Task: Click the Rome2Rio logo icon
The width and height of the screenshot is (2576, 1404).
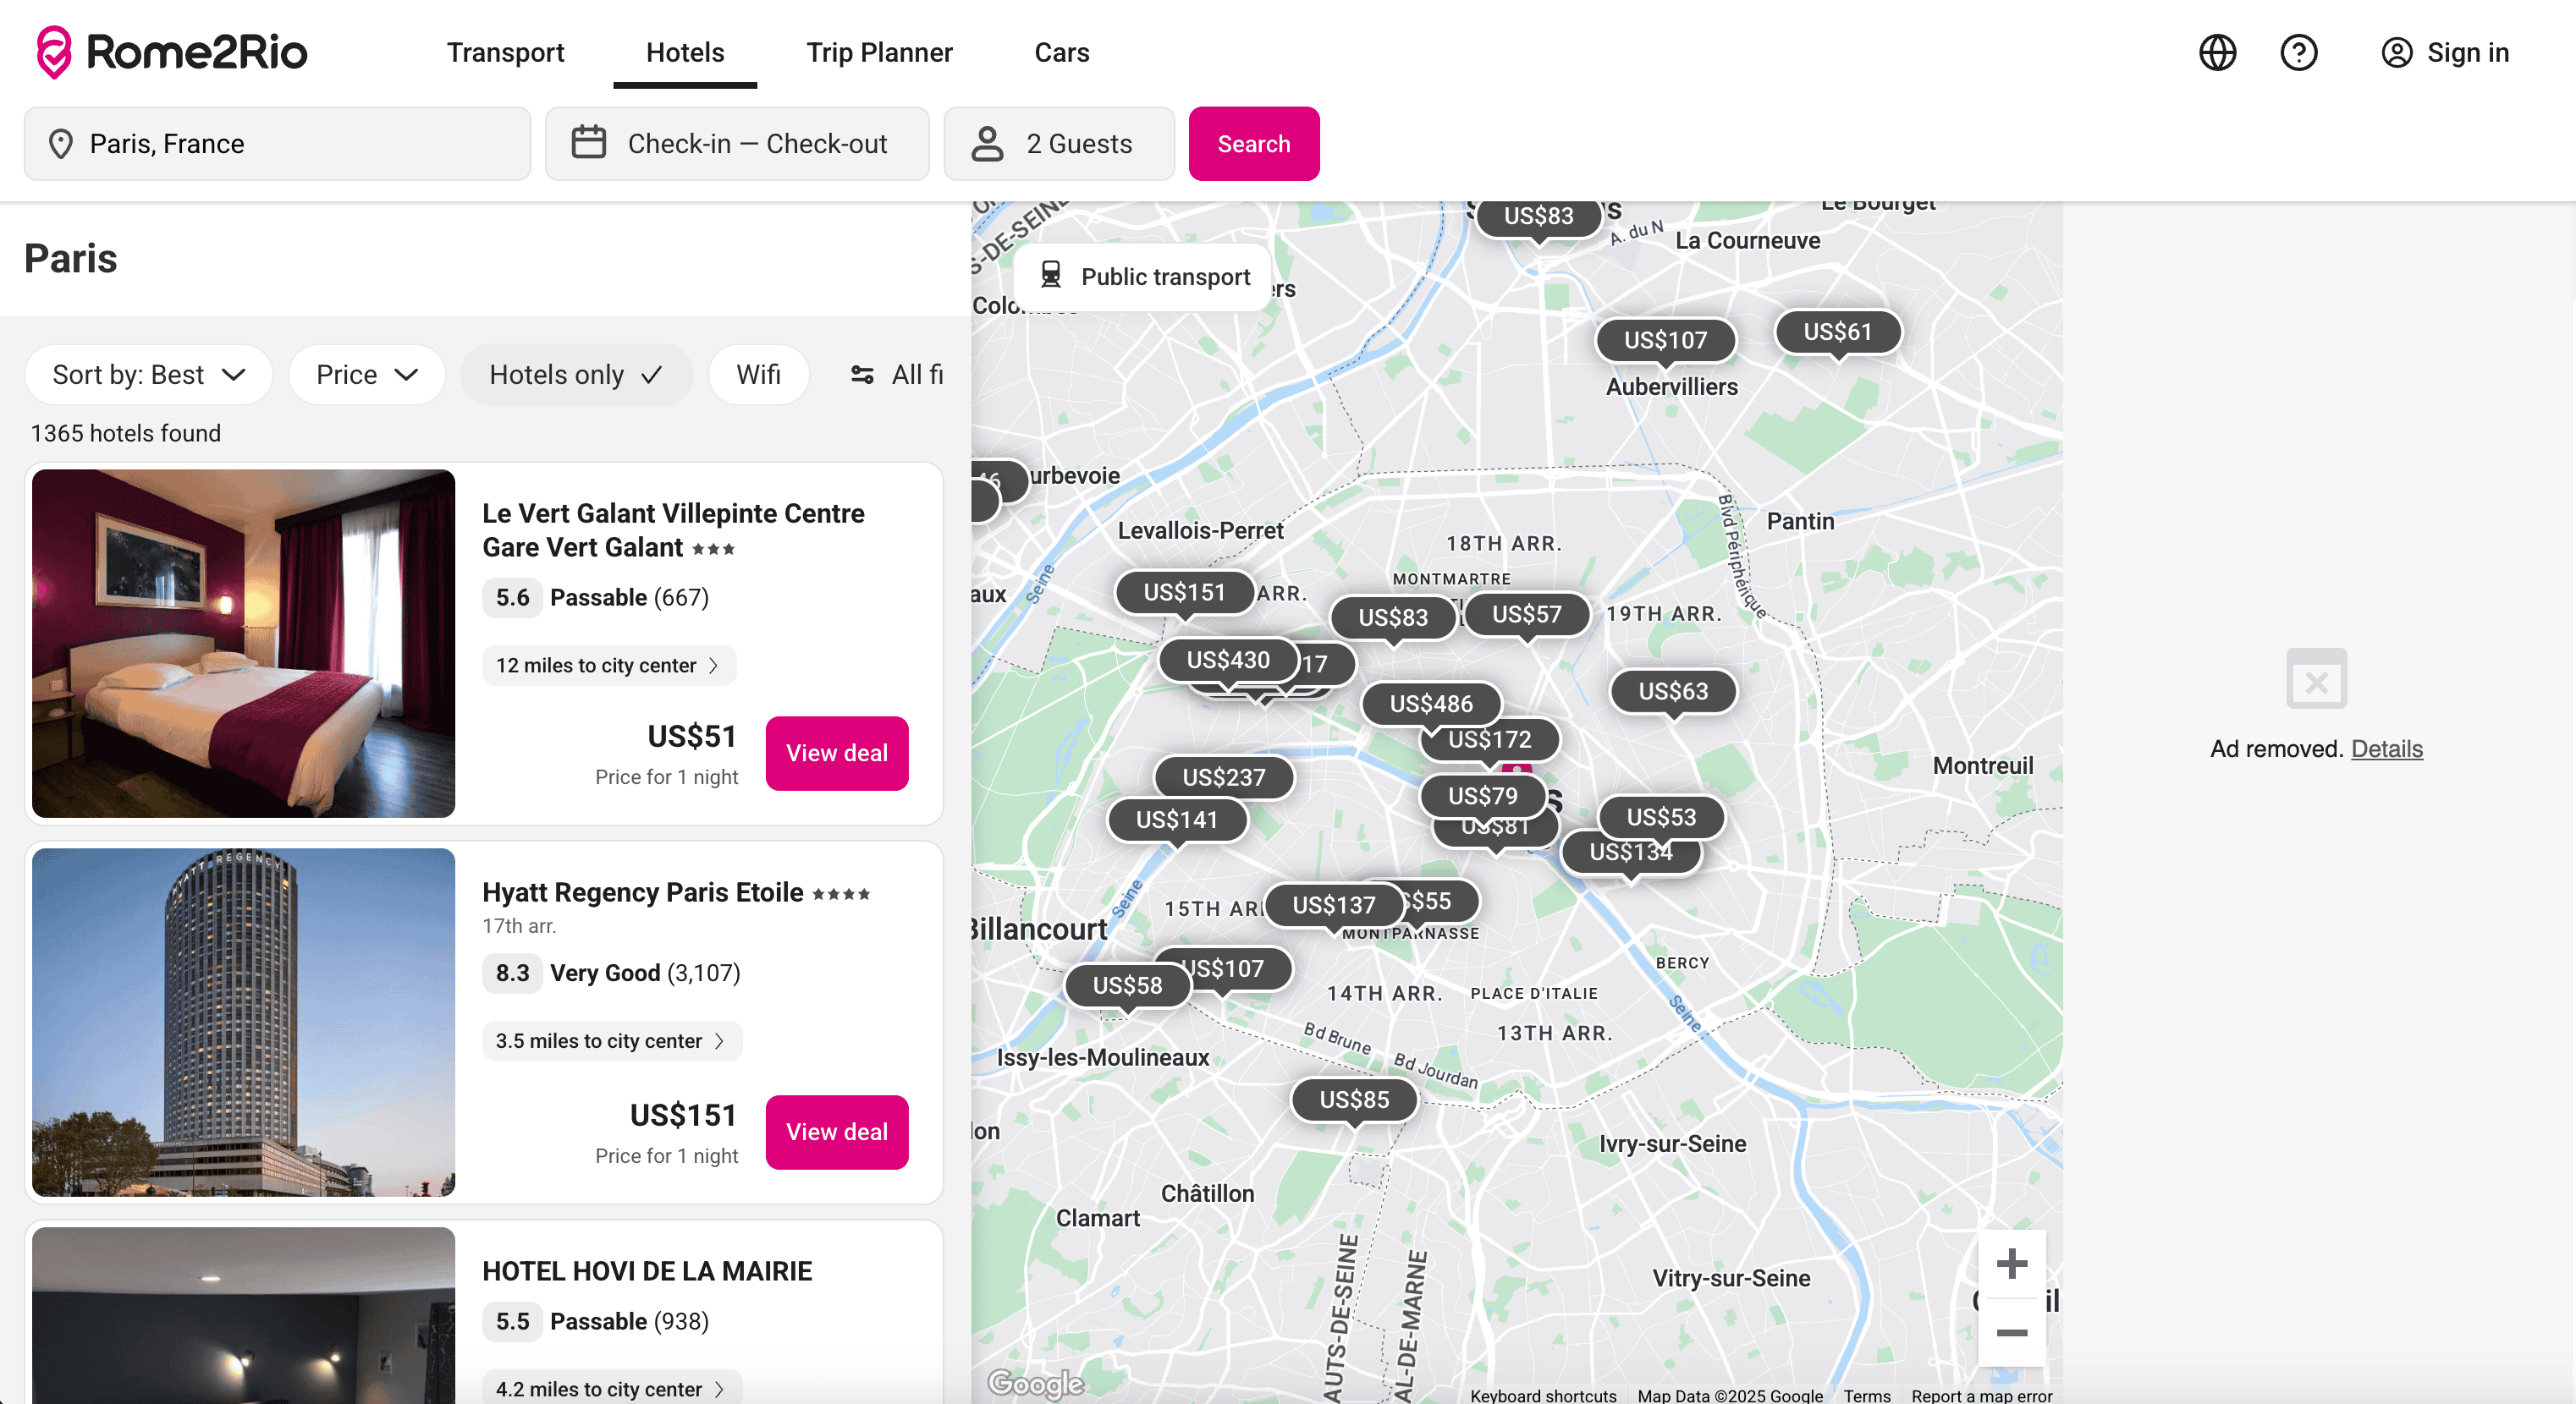Action: coord(53,52)
